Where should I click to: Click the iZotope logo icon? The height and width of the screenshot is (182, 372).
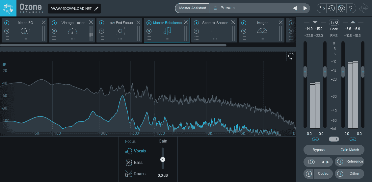click(364, 8)
